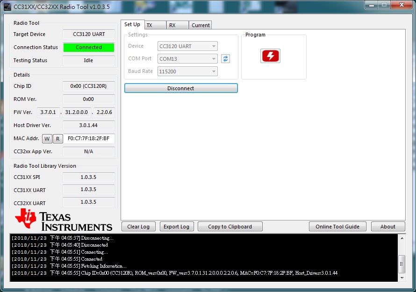416x292 pixels.
Task: Open the Online Tool Guide
Action: (337, 227)
